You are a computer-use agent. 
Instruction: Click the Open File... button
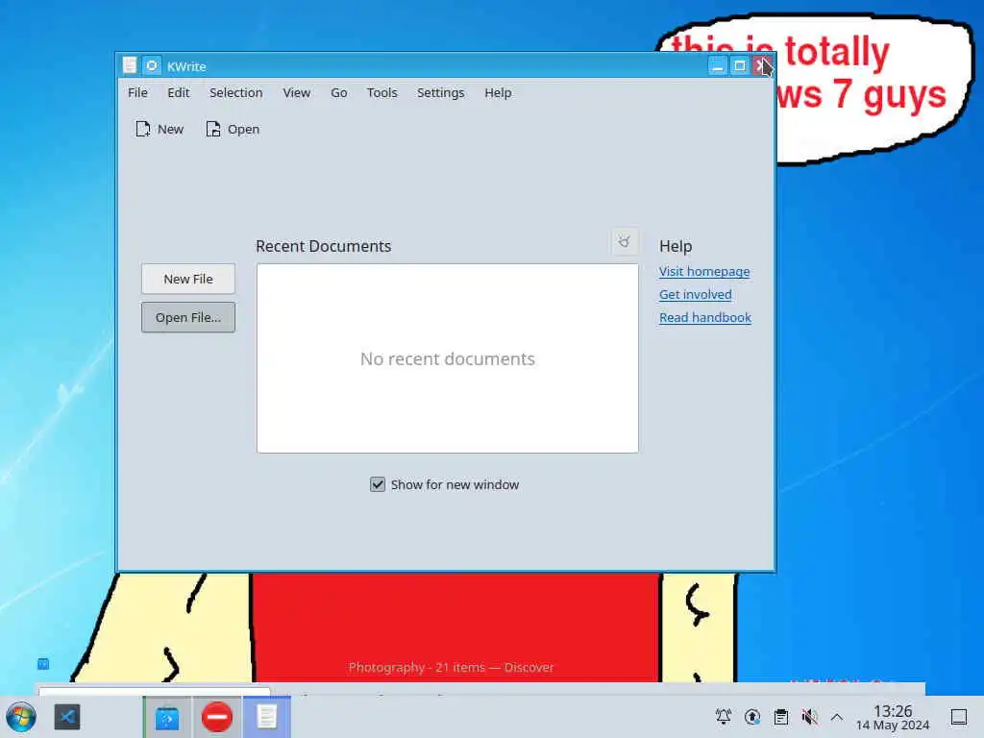click(x=188, y=317)
